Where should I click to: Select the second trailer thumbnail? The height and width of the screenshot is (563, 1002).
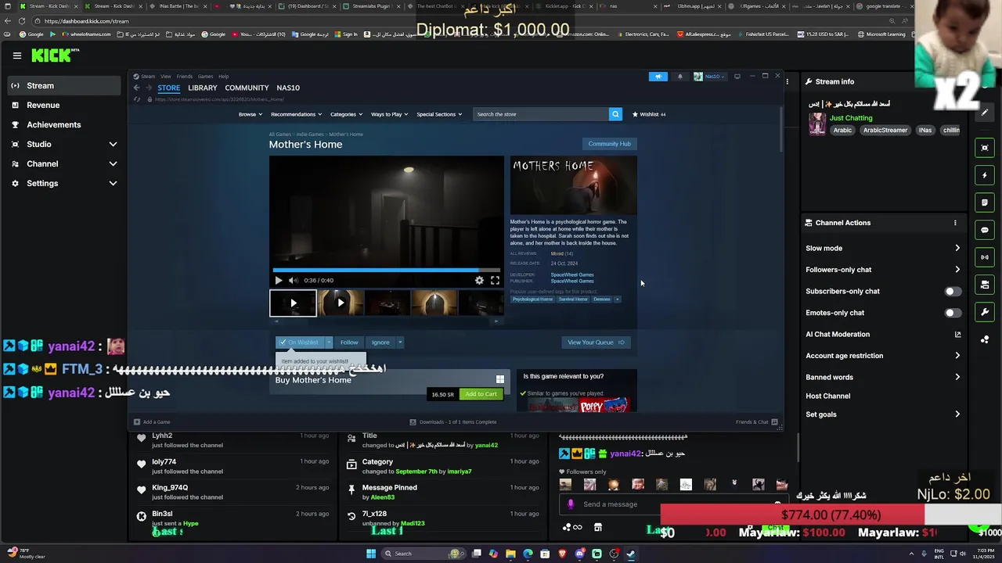pos(341,303)
